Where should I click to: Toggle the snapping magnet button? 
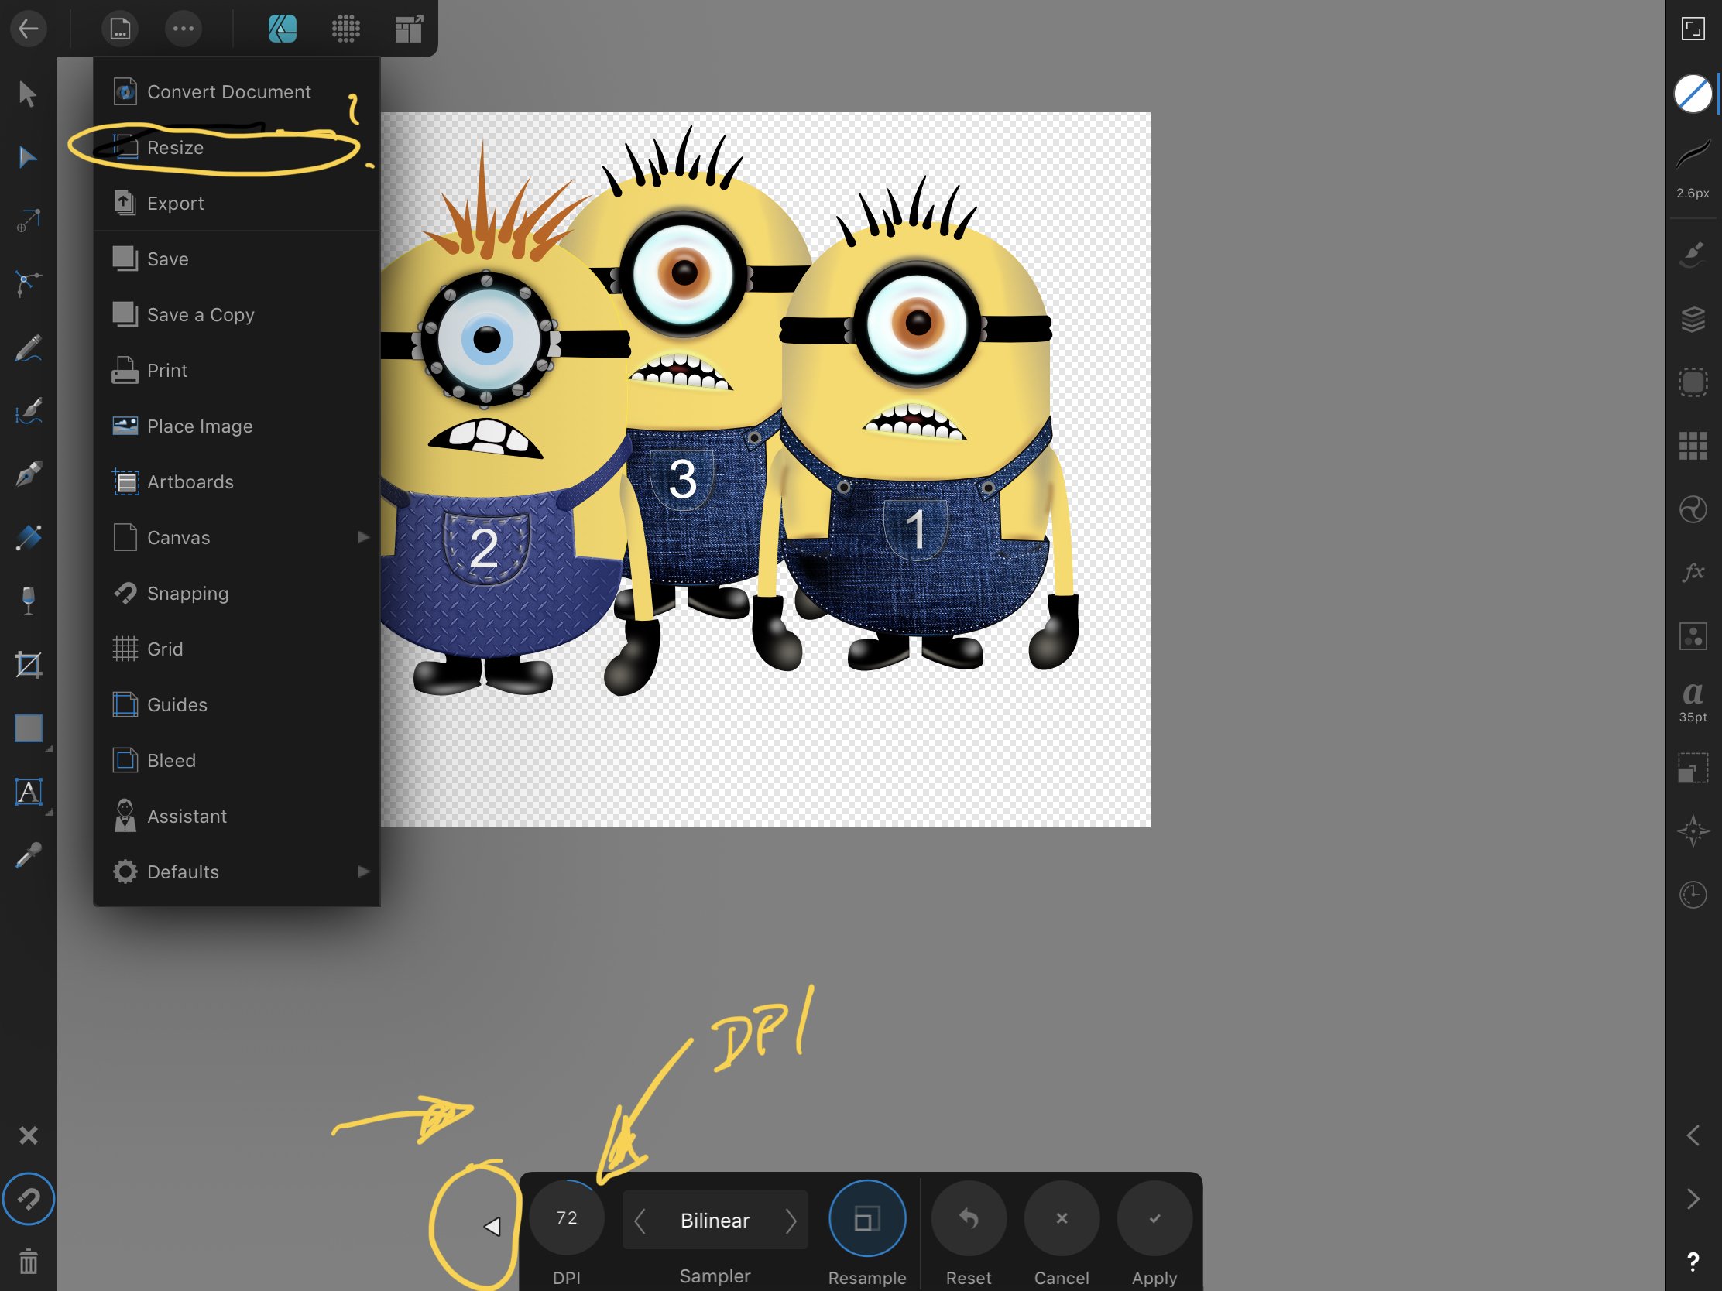point(28,1198)
